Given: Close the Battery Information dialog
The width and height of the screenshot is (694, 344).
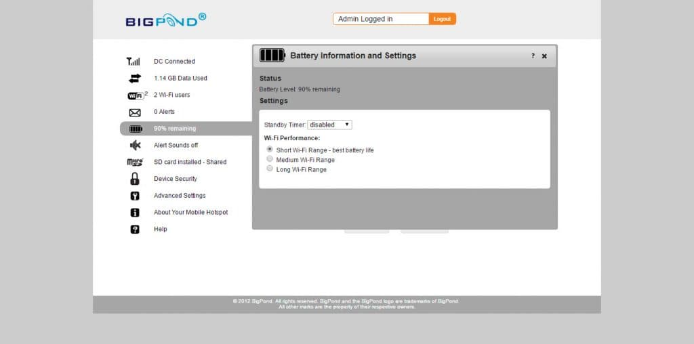Looking at the screenshot, I should (x=544, y=56).
